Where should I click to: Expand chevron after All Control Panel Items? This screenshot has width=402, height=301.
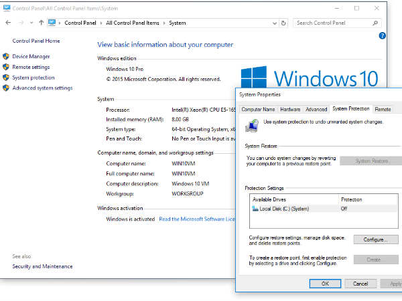click(x=164, y=23)
